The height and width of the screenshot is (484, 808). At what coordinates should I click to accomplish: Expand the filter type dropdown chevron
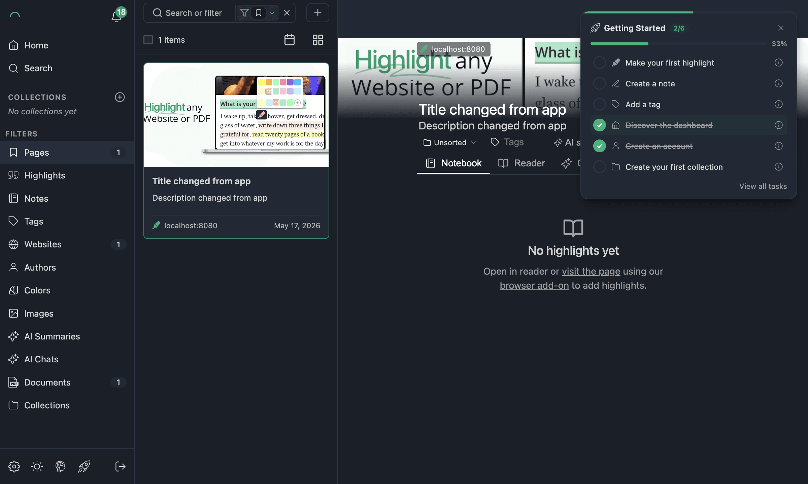coord(272,13)
